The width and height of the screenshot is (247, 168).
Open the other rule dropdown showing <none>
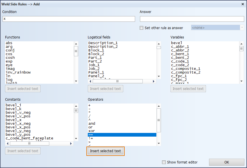pos(217,28)
